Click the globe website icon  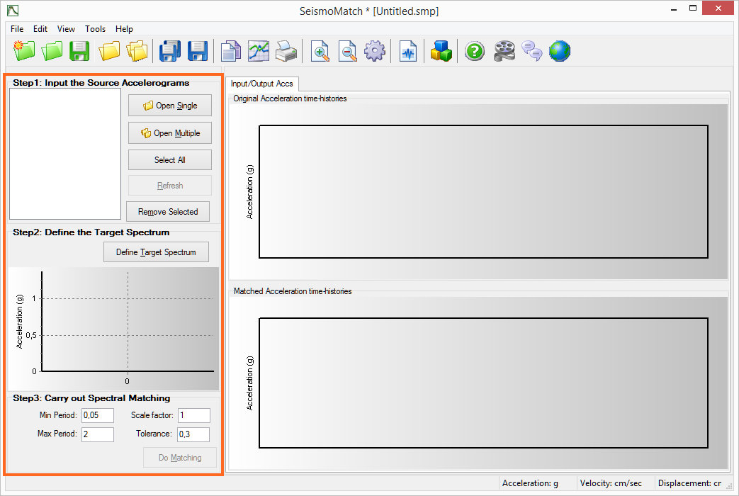pos(560,51)
